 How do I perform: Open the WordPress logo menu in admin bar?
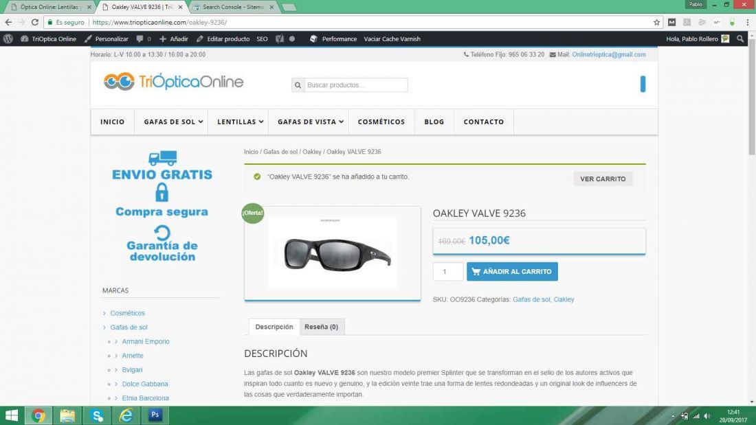(8, 39)
